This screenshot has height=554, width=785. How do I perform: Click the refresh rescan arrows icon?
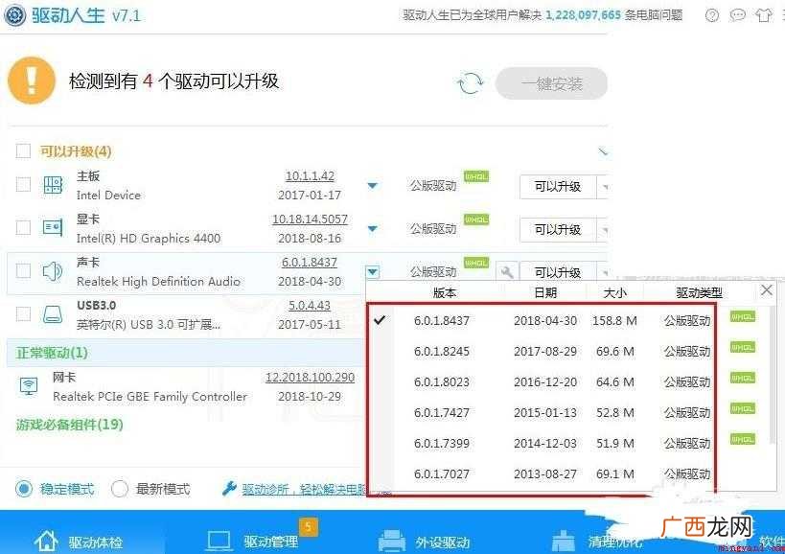pyautogui.click(x=470, y=83)
